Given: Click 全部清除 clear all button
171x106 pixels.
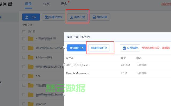Looking at the screenshot, I should pyautogui.click(x=130, y=48).
